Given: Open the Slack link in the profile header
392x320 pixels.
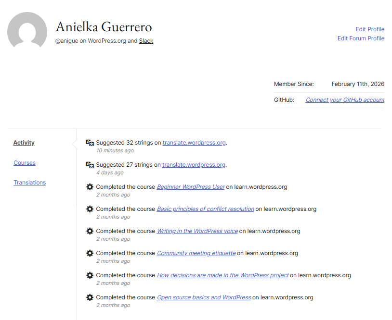Looking at the screenshot, I should (x=146, y=40).
